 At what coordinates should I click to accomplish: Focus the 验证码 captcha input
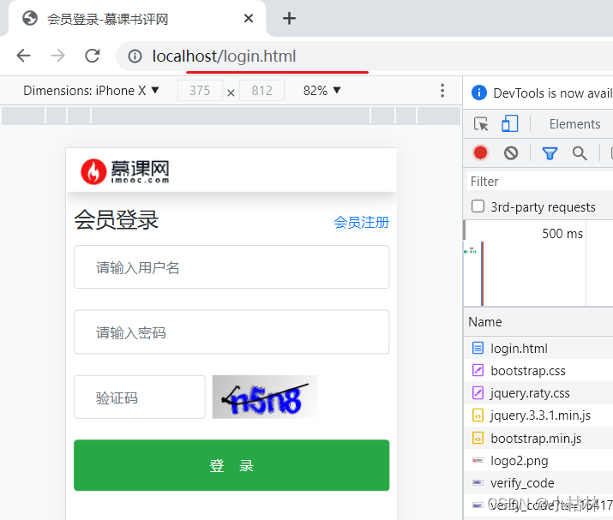point(140,397)
